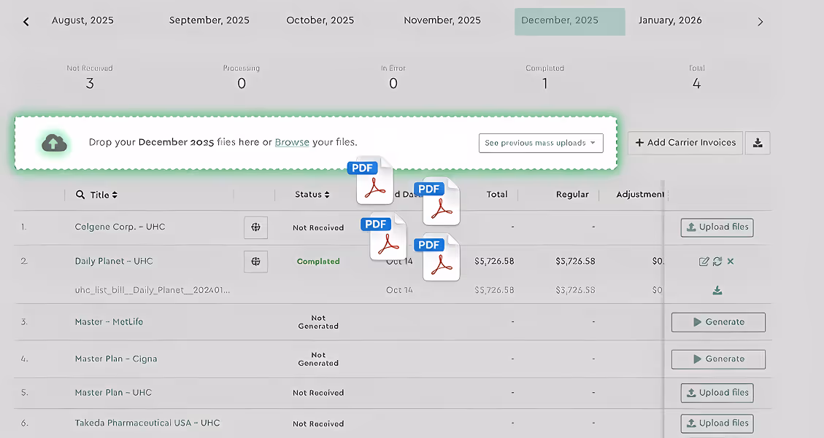Click globe icon for Celgene Corp. – UHC

click(256, 227)
